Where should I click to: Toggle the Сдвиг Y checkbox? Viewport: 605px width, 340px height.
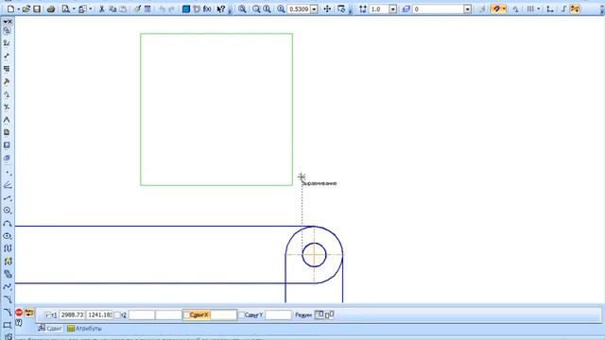pos(242,314)
